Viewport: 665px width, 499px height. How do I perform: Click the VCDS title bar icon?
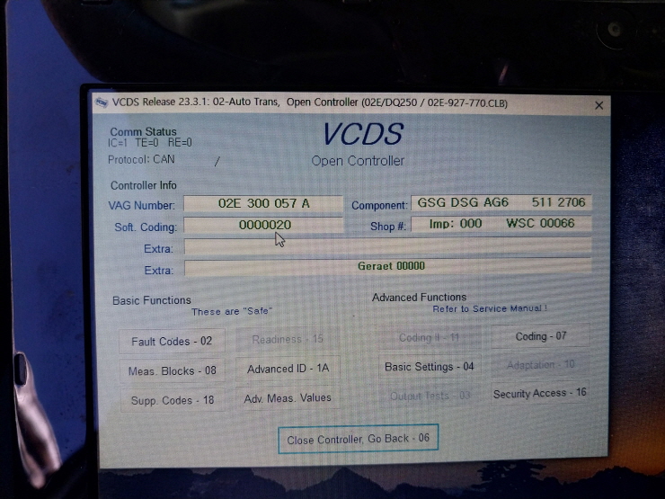click(102, 102)
